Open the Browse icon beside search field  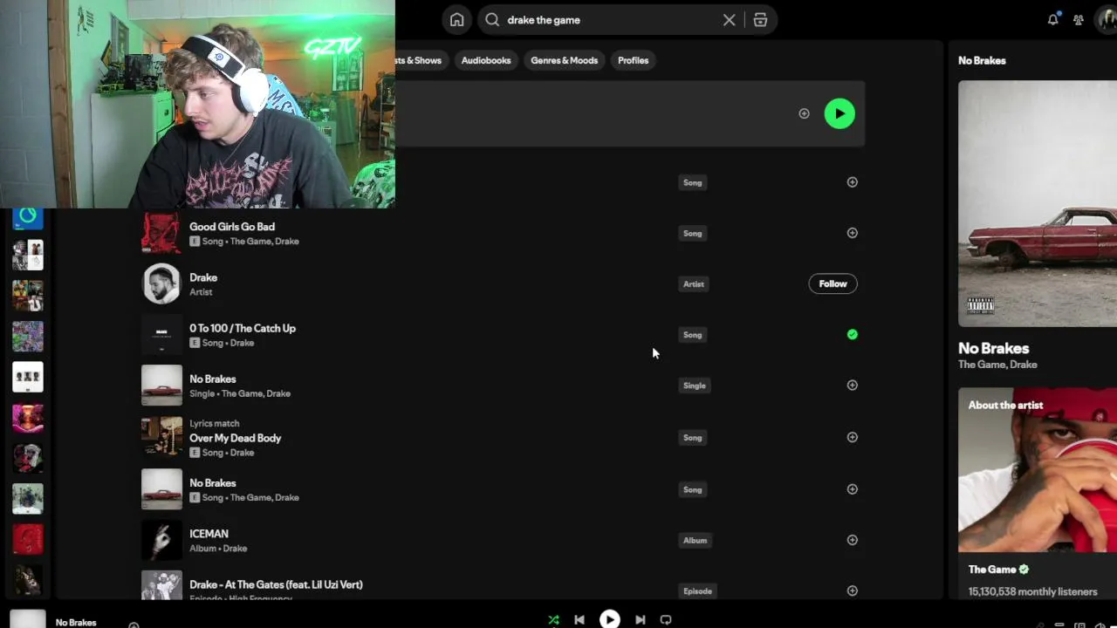tap(760, 20)
